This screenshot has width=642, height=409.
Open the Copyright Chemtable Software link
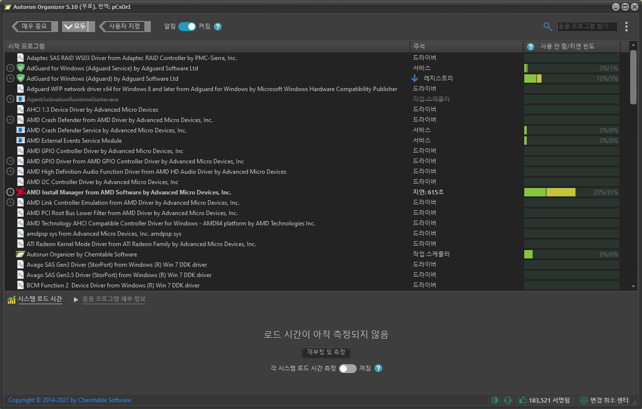click(x=70, y=400)
